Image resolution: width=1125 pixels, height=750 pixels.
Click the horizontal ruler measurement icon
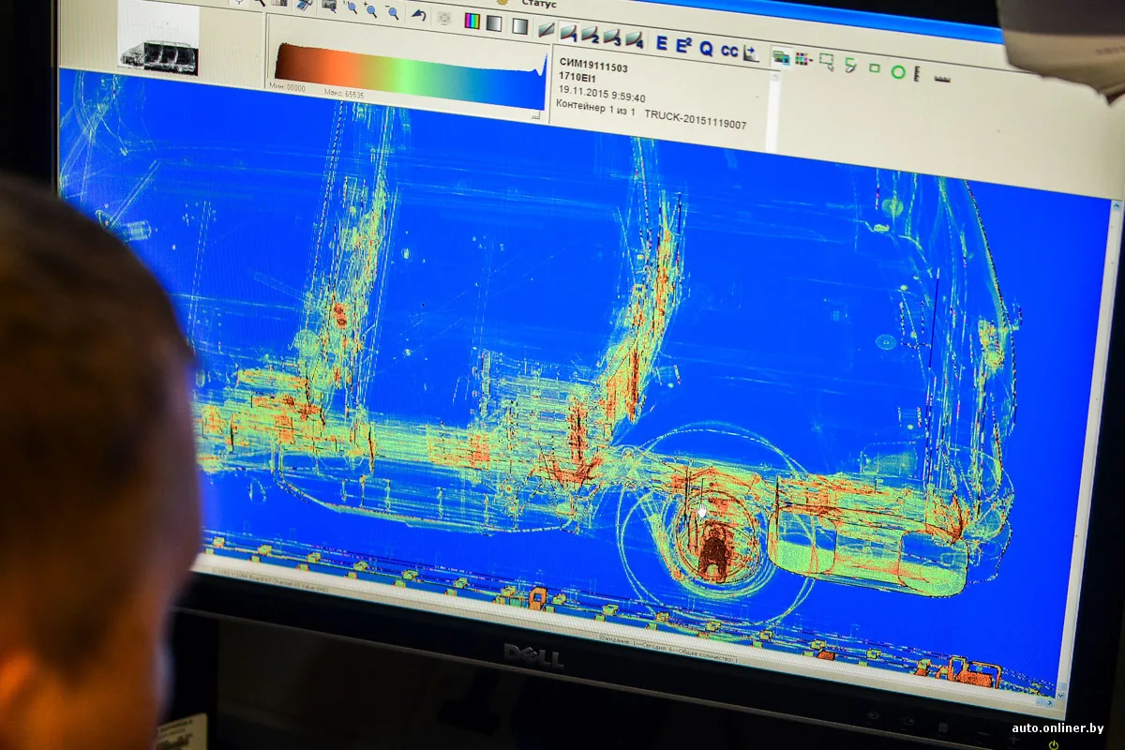coord(942,79)
